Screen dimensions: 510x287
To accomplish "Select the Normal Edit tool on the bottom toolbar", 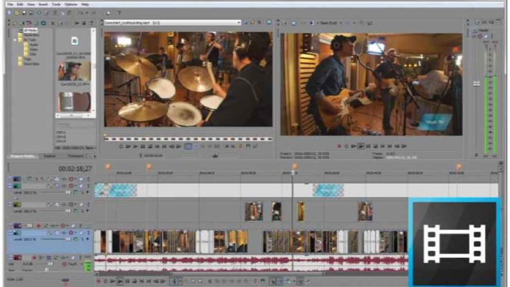I will point(174,281).
